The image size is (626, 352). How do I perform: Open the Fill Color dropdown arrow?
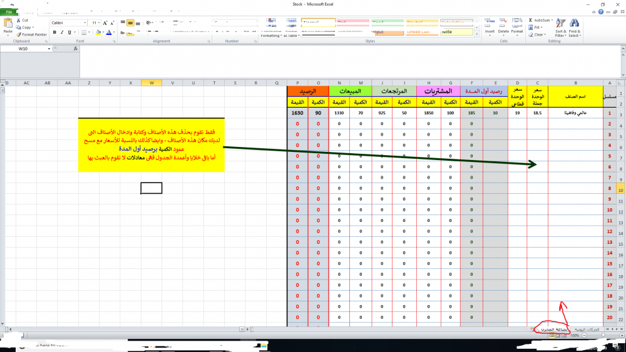(103, 33)
